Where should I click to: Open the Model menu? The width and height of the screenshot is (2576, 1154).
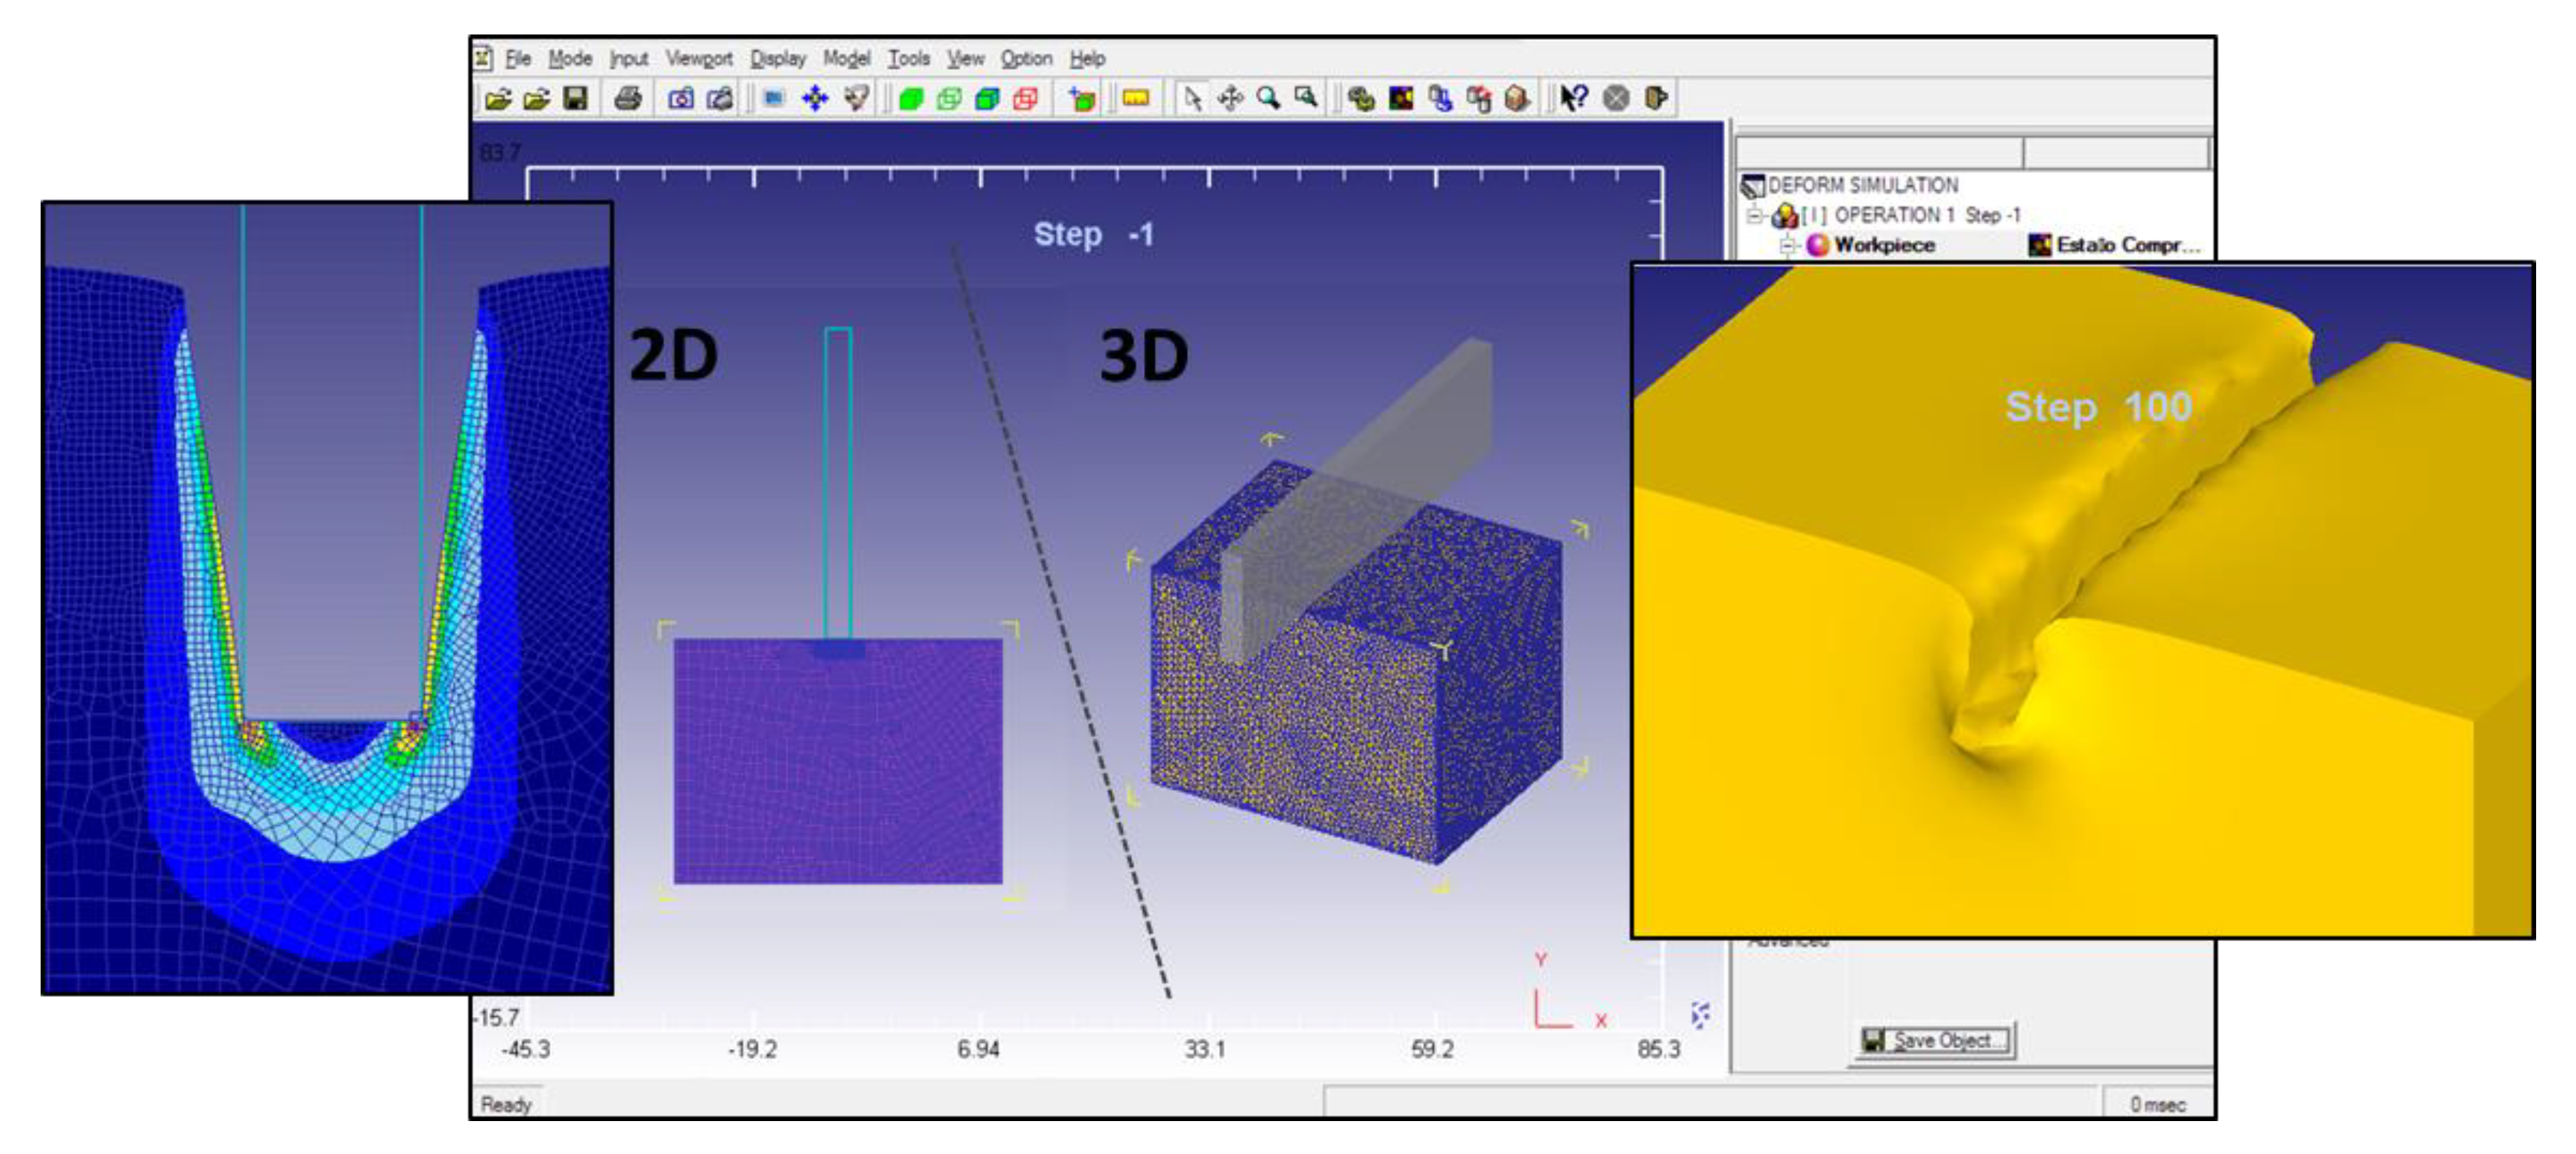846,58
